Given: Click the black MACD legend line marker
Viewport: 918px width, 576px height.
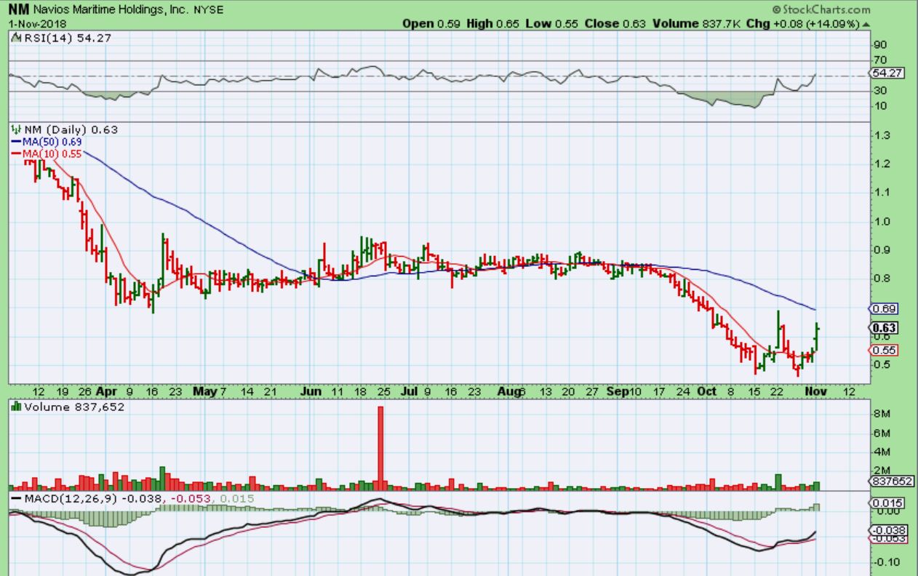Looking at the screenshot, I should 15,497.
